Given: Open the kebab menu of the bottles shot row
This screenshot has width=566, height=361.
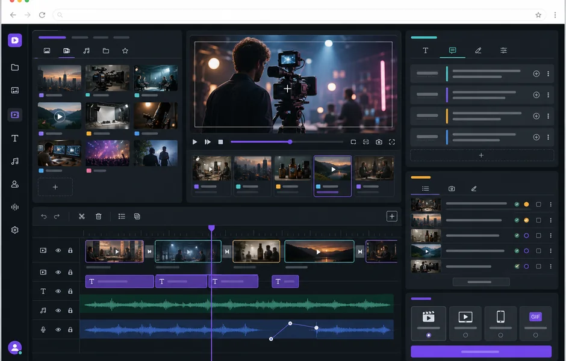Looking at the screenshot, I should point(551,235).
